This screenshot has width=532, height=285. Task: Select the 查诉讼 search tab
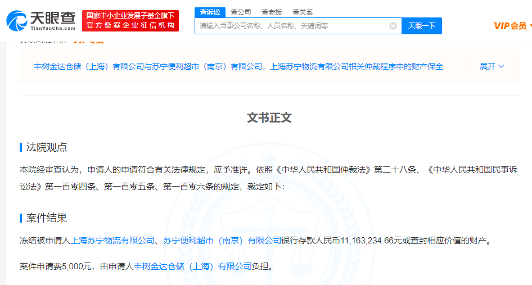tap(210, 12)
